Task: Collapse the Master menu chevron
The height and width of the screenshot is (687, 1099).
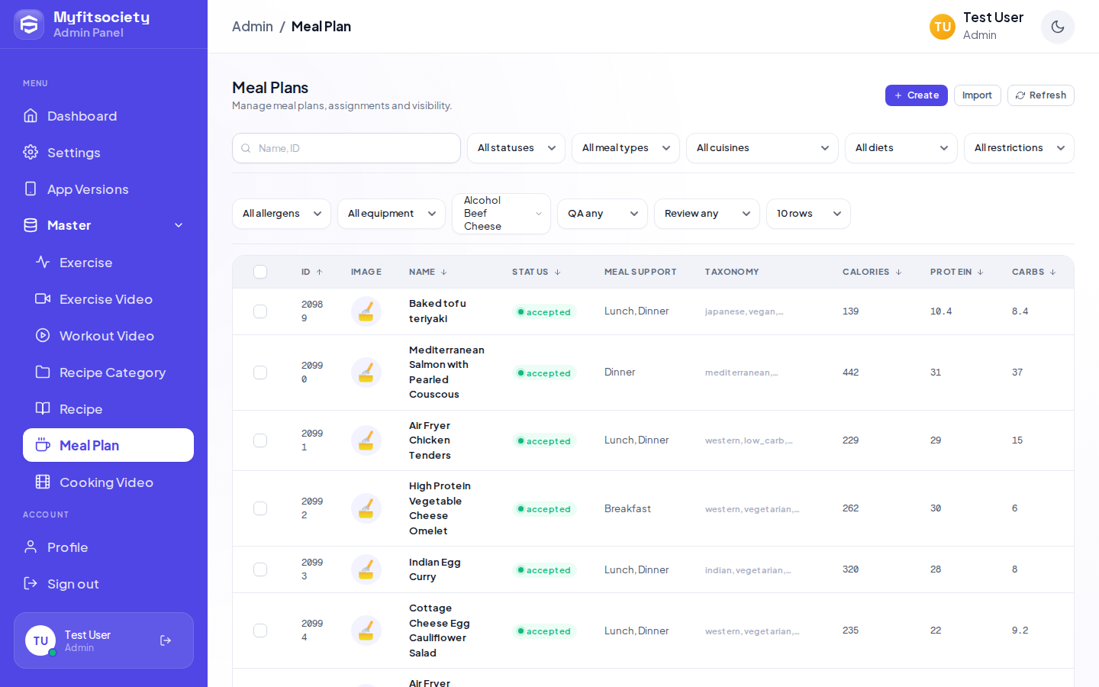Action: [x=179, y=225]
